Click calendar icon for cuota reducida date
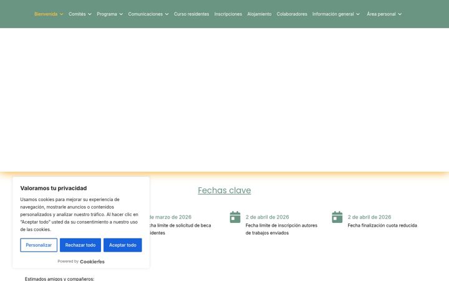The image size is (449, 281). click(337, 217)
